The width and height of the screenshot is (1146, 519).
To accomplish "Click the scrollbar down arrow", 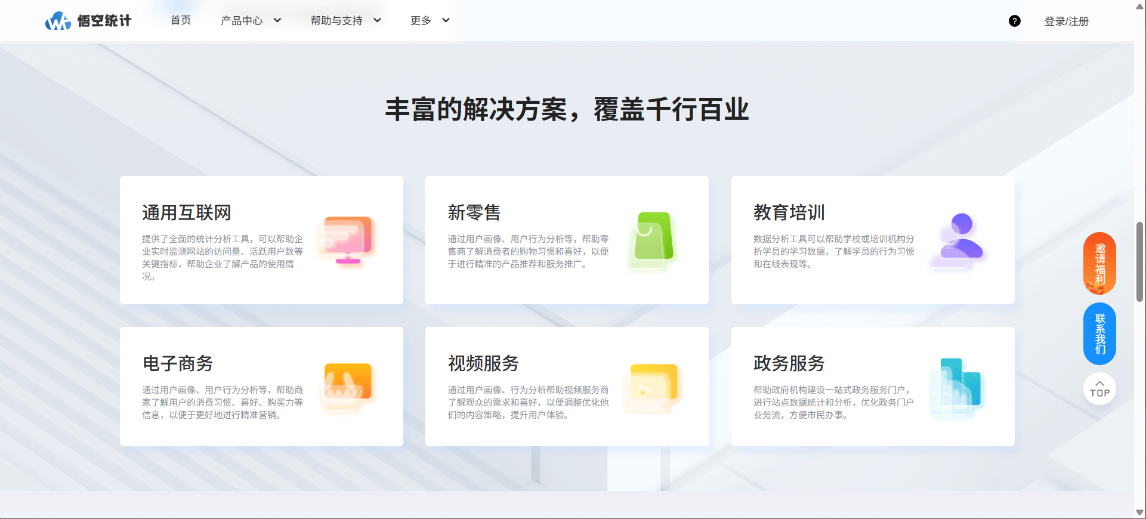I will [x=1140, y=512].
